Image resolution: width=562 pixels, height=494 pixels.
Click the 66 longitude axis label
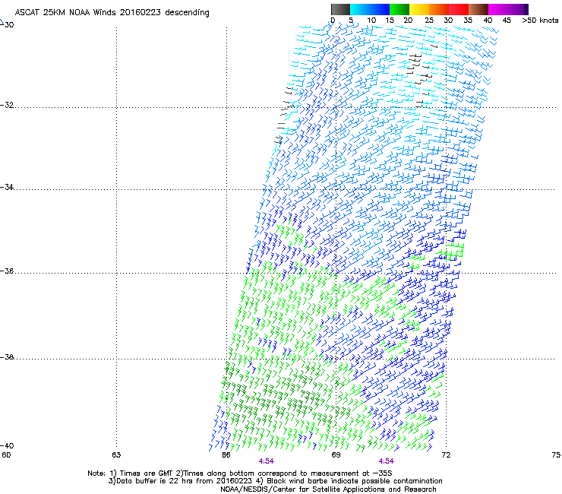(x=226, y=455)
